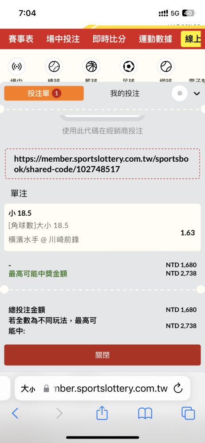Open 場中投注 menu item
This screenshot has height=443, width=205.
[63, 39]
